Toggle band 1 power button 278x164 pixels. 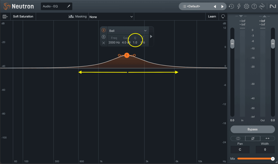click(x=104, y=30)
